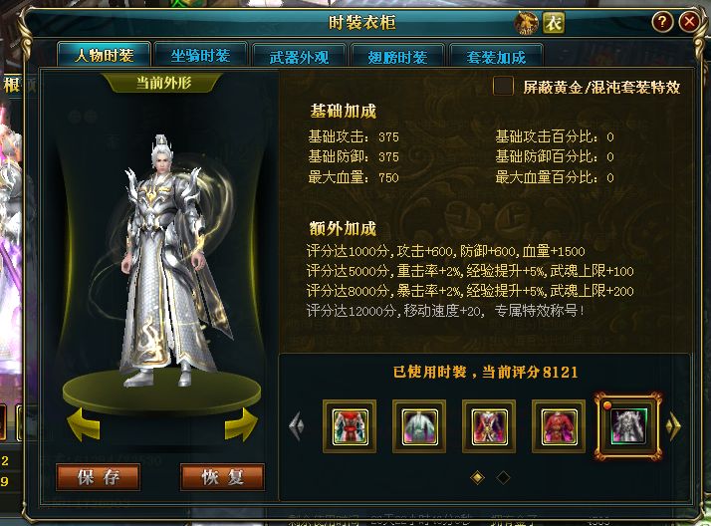
Task: Switch to the 坐骑时装 tab
Action: coord(200,56)
